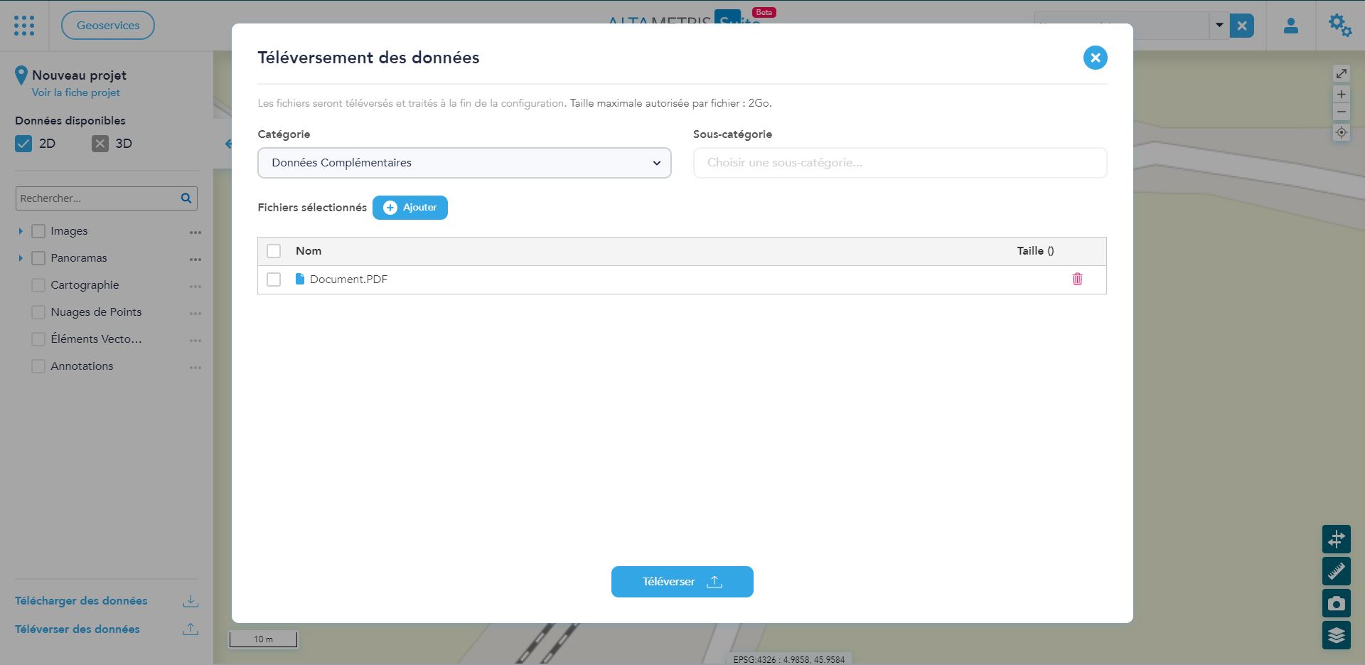Click the download tray icon
1365x665 pixels.
click(191, 601)
